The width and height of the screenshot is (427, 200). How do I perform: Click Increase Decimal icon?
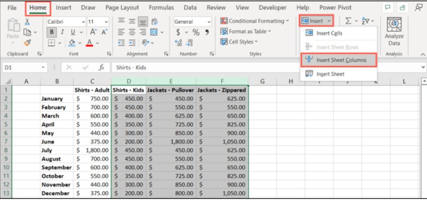click(x=179, y=43)
